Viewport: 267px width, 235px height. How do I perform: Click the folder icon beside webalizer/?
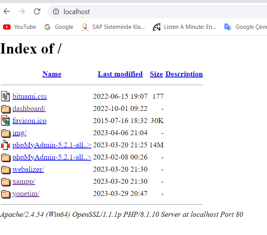[6, 170]
